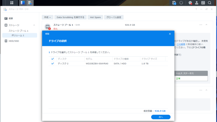Open Storage Manager help question mark
Screen dimensions: 217x122
coord(196,9)
